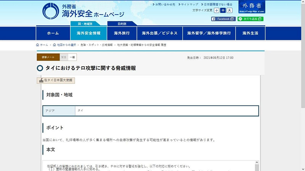The image size is (305, 171).
Task: Open the Facebook page button
Action: click(x=223, y=19)
